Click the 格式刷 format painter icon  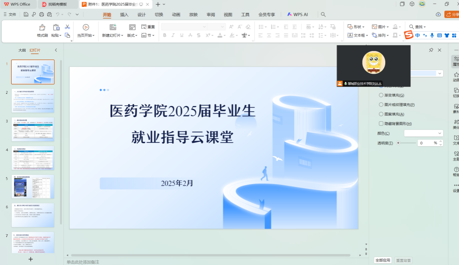coord(42,28)
